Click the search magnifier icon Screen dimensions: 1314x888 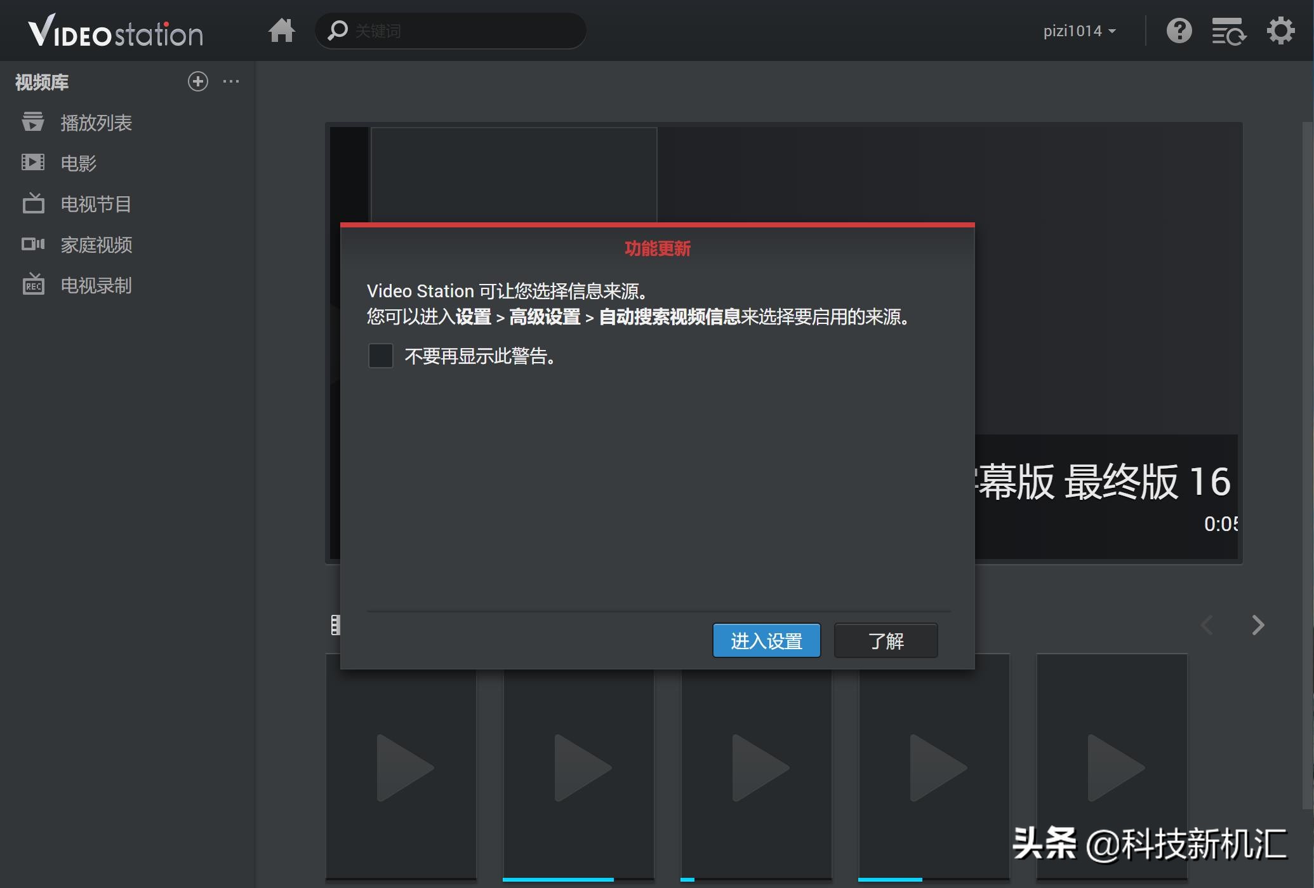[x=338, y=30]
